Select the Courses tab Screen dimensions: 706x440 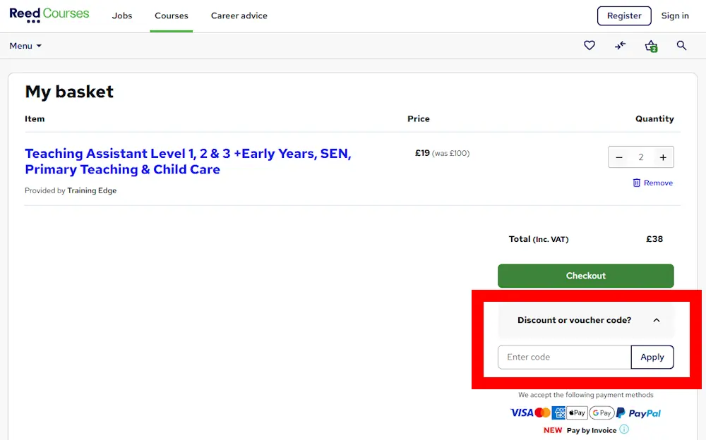click(x=172, y=16)
